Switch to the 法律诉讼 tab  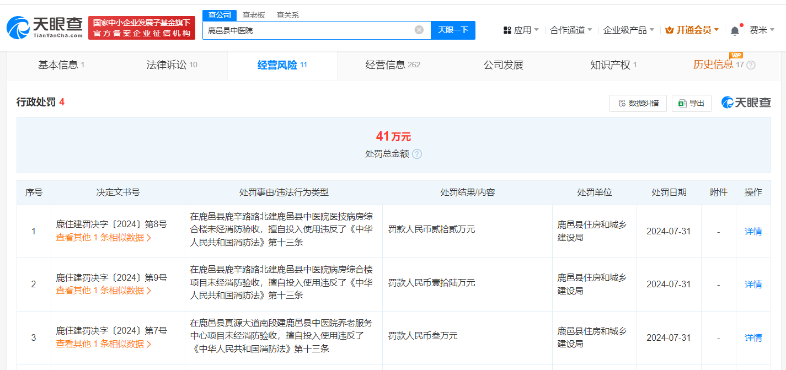click(x=172, y=65)
